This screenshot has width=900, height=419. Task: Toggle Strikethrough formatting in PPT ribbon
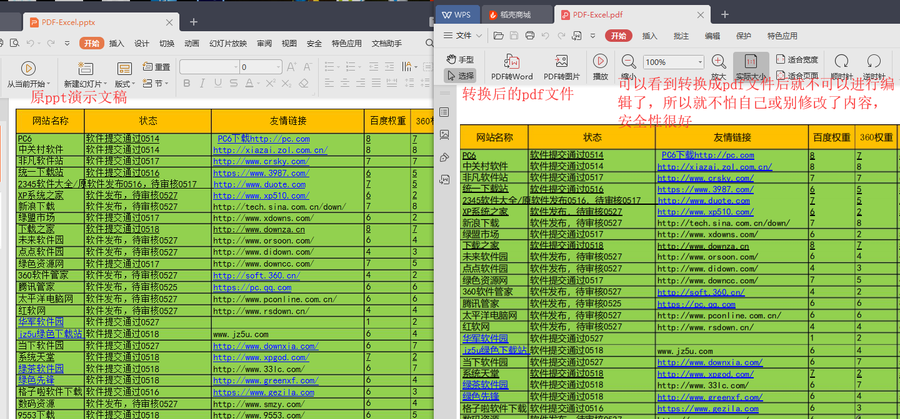click(233, 83)
